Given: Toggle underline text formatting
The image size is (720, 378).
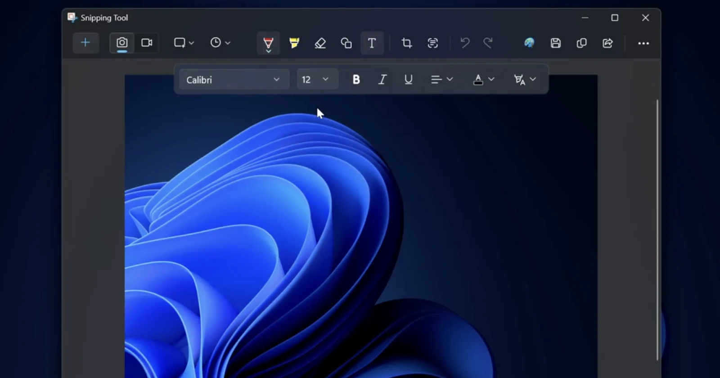Looking at the screenshot, I should tap(408, 80).
